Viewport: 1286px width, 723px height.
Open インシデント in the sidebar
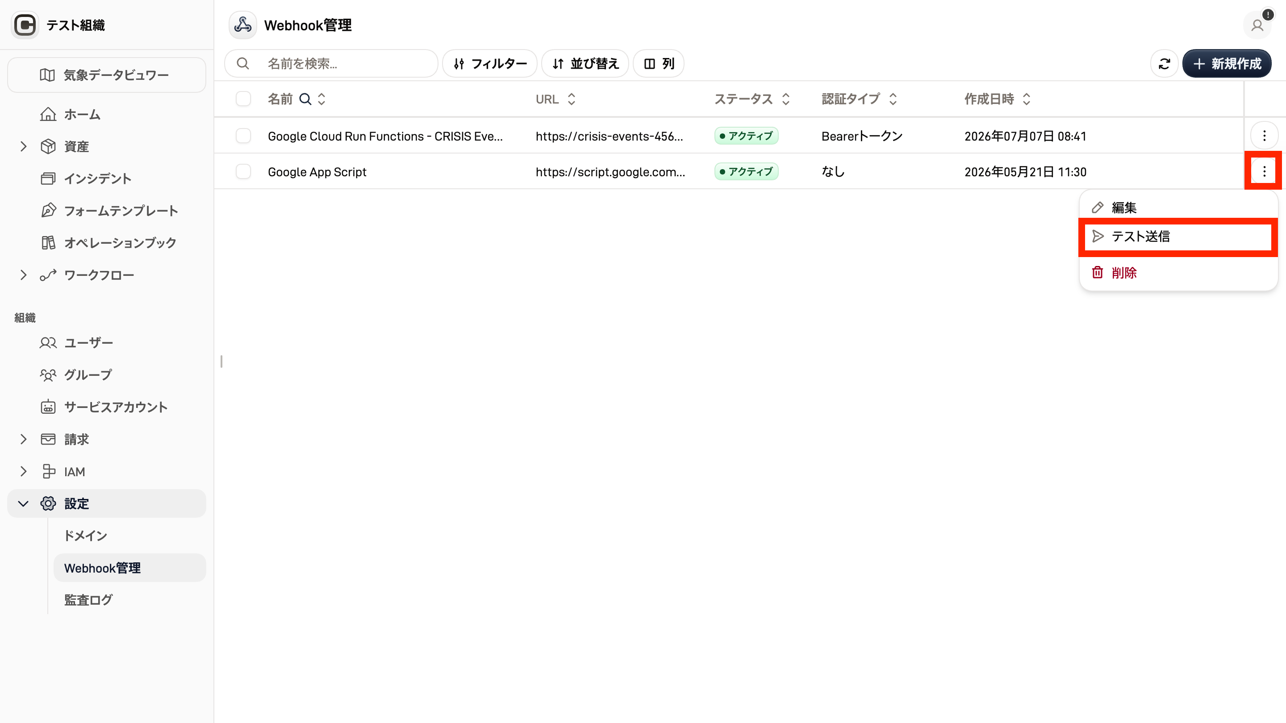(x=106, y=179)
